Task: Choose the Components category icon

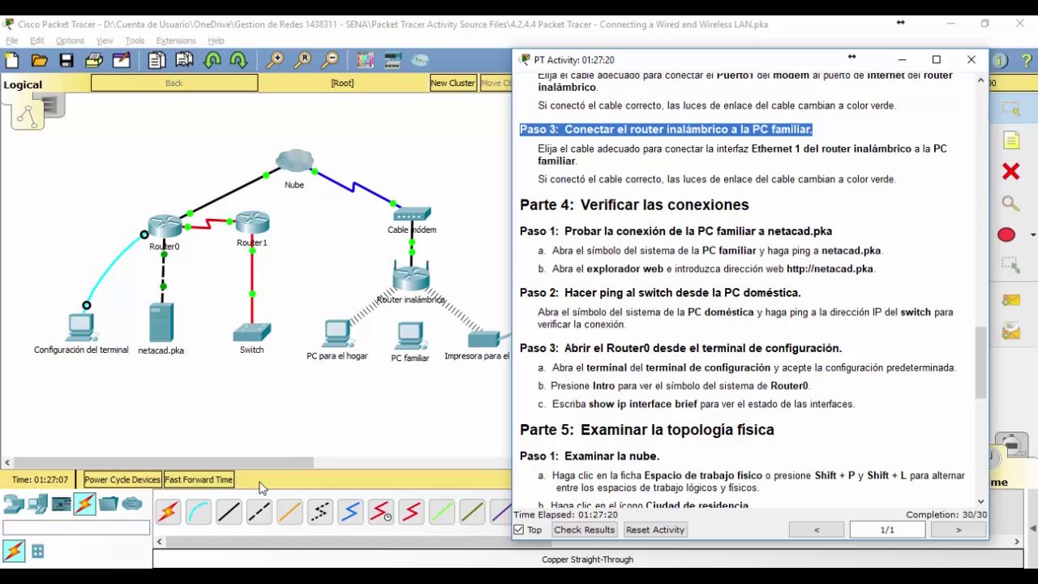Action: pyautogui.click(x=61, y=505)
